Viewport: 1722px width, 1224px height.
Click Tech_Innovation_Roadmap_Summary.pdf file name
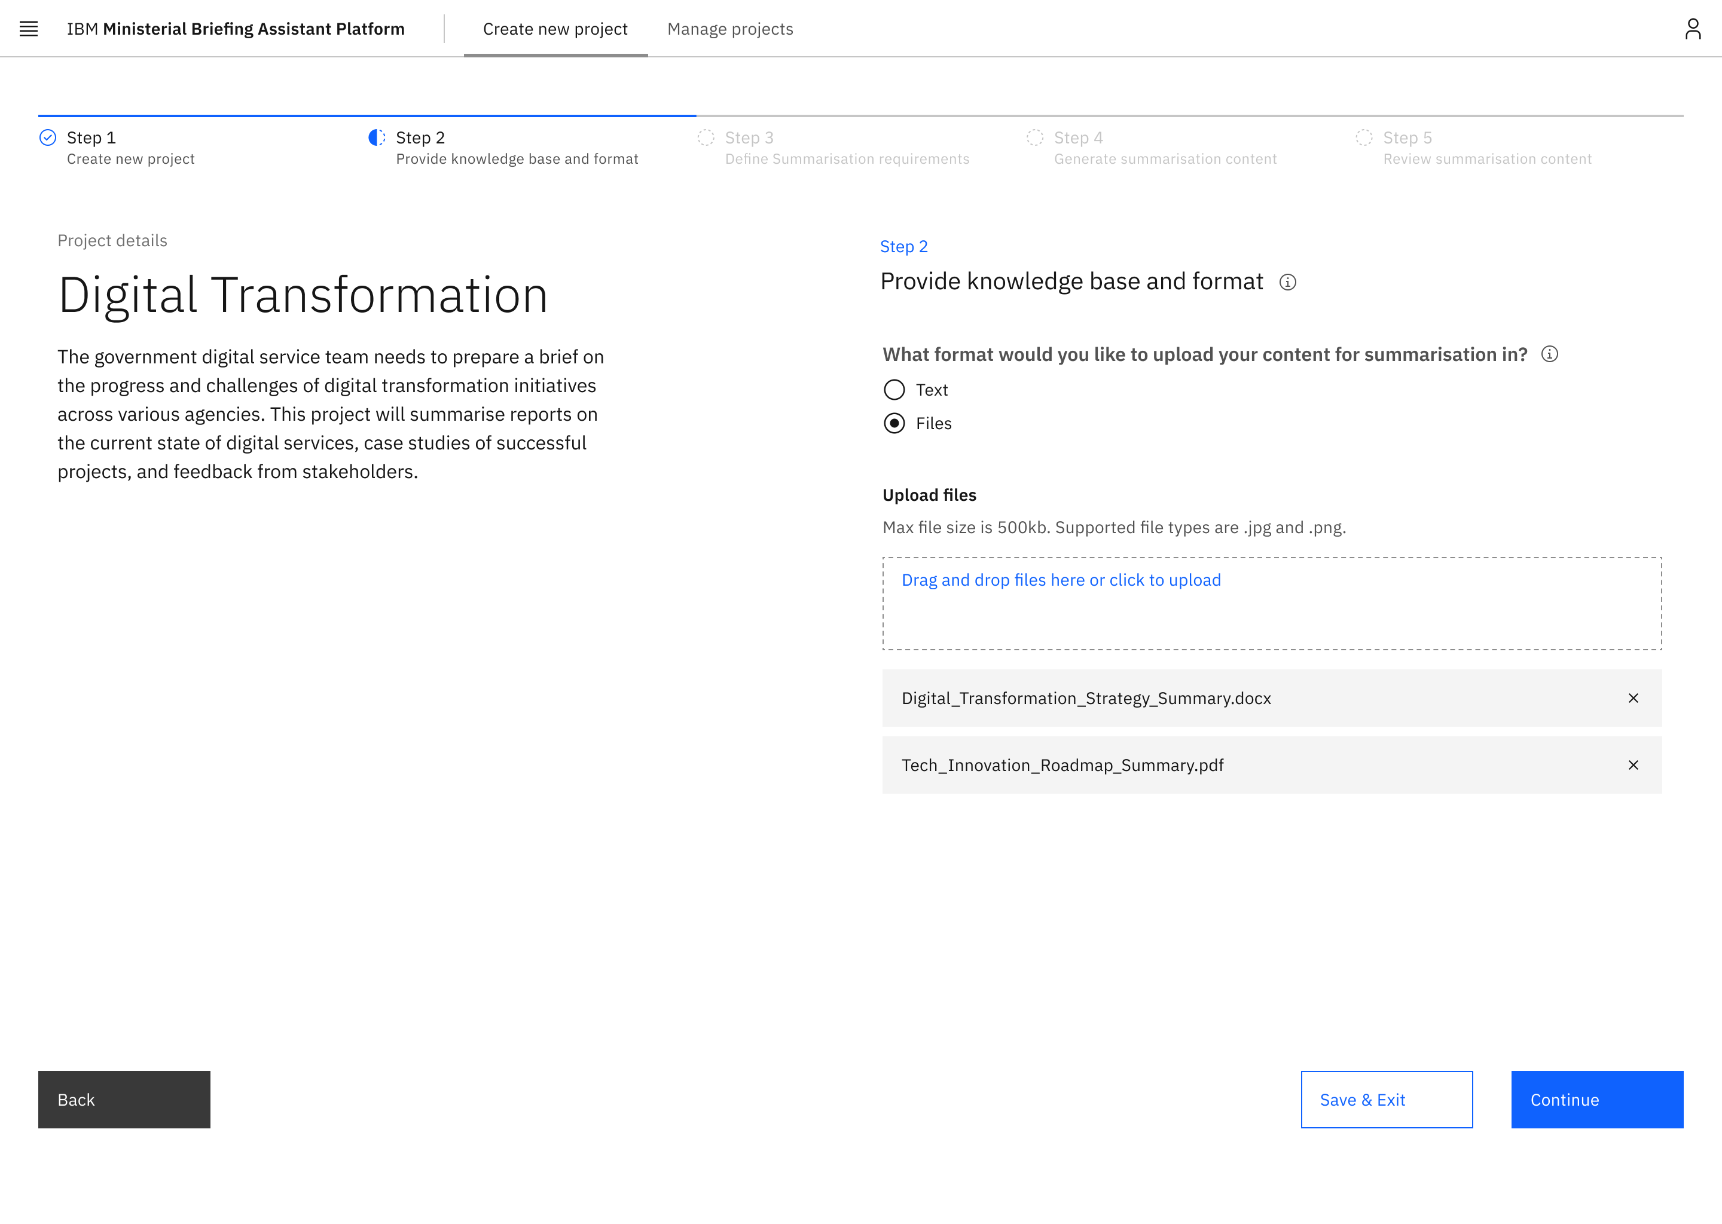(1062, 765)
